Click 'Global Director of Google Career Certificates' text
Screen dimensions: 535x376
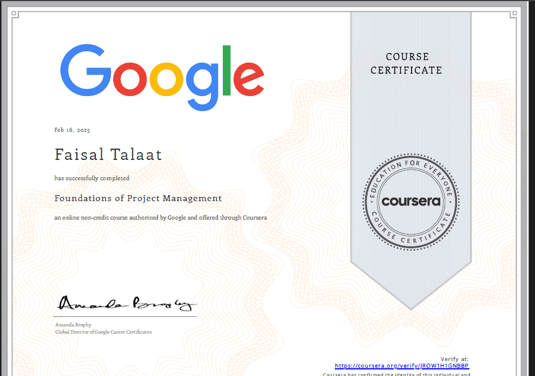pos(104,332)
